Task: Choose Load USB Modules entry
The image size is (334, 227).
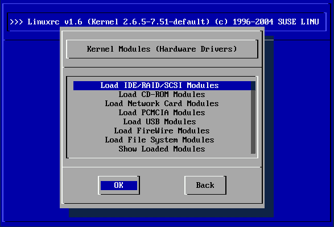Action: point(159,122)
